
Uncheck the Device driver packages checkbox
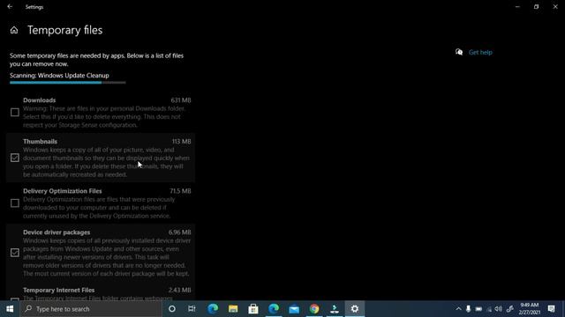pos(15,253)
